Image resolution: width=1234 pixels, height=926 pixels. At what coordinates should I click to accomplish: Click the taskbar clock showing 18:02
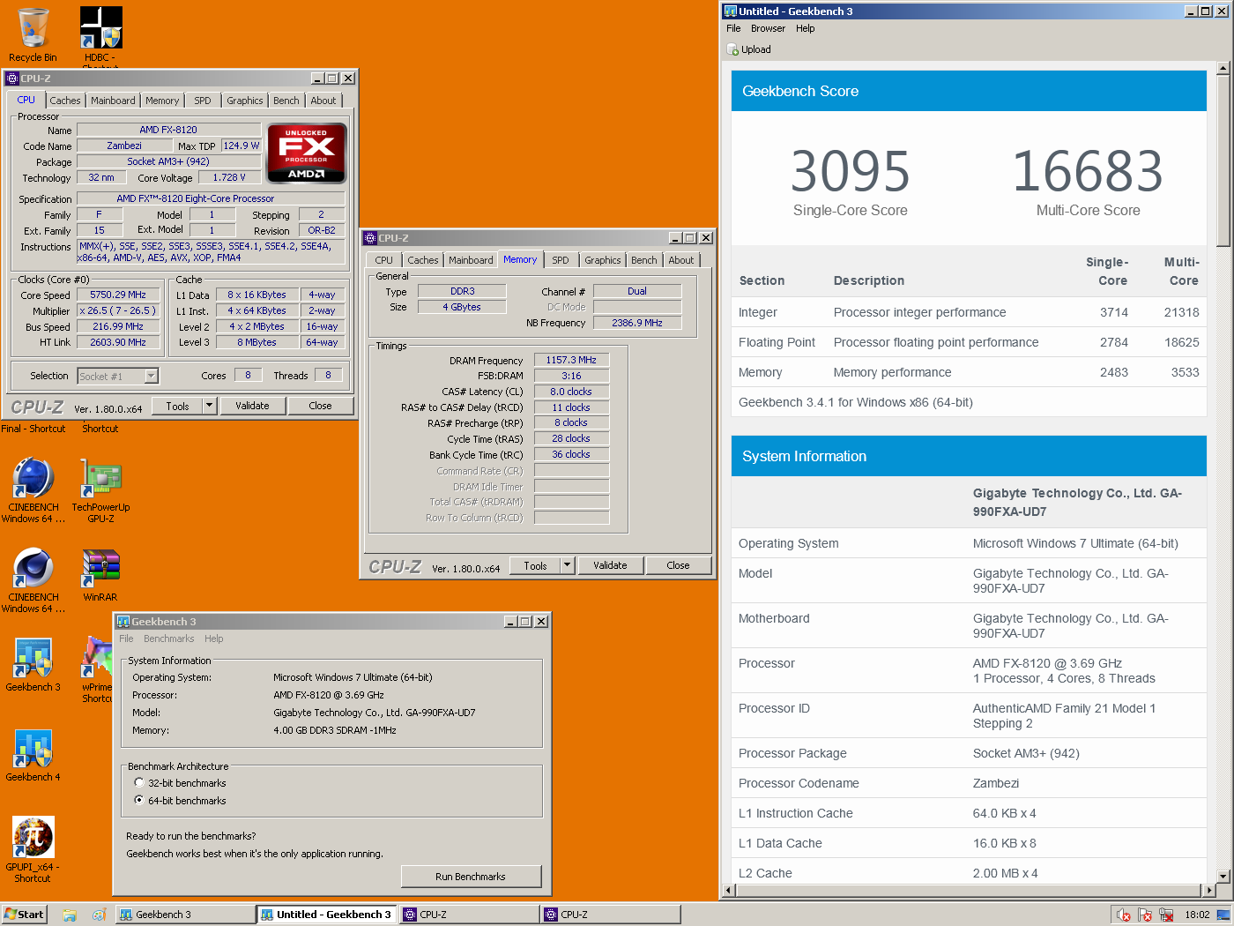[x=1197, y=915]
